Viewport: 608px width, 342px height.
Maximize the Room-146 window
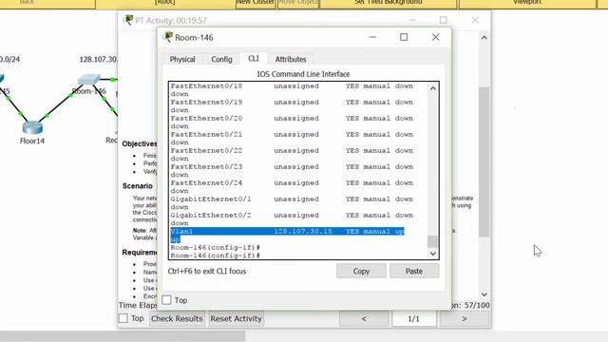click(x=404, y=37)
